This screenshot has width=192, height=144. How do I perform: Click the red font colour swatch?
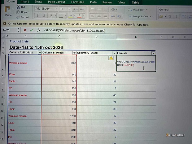pyautogui.click(x=79, y=16)
